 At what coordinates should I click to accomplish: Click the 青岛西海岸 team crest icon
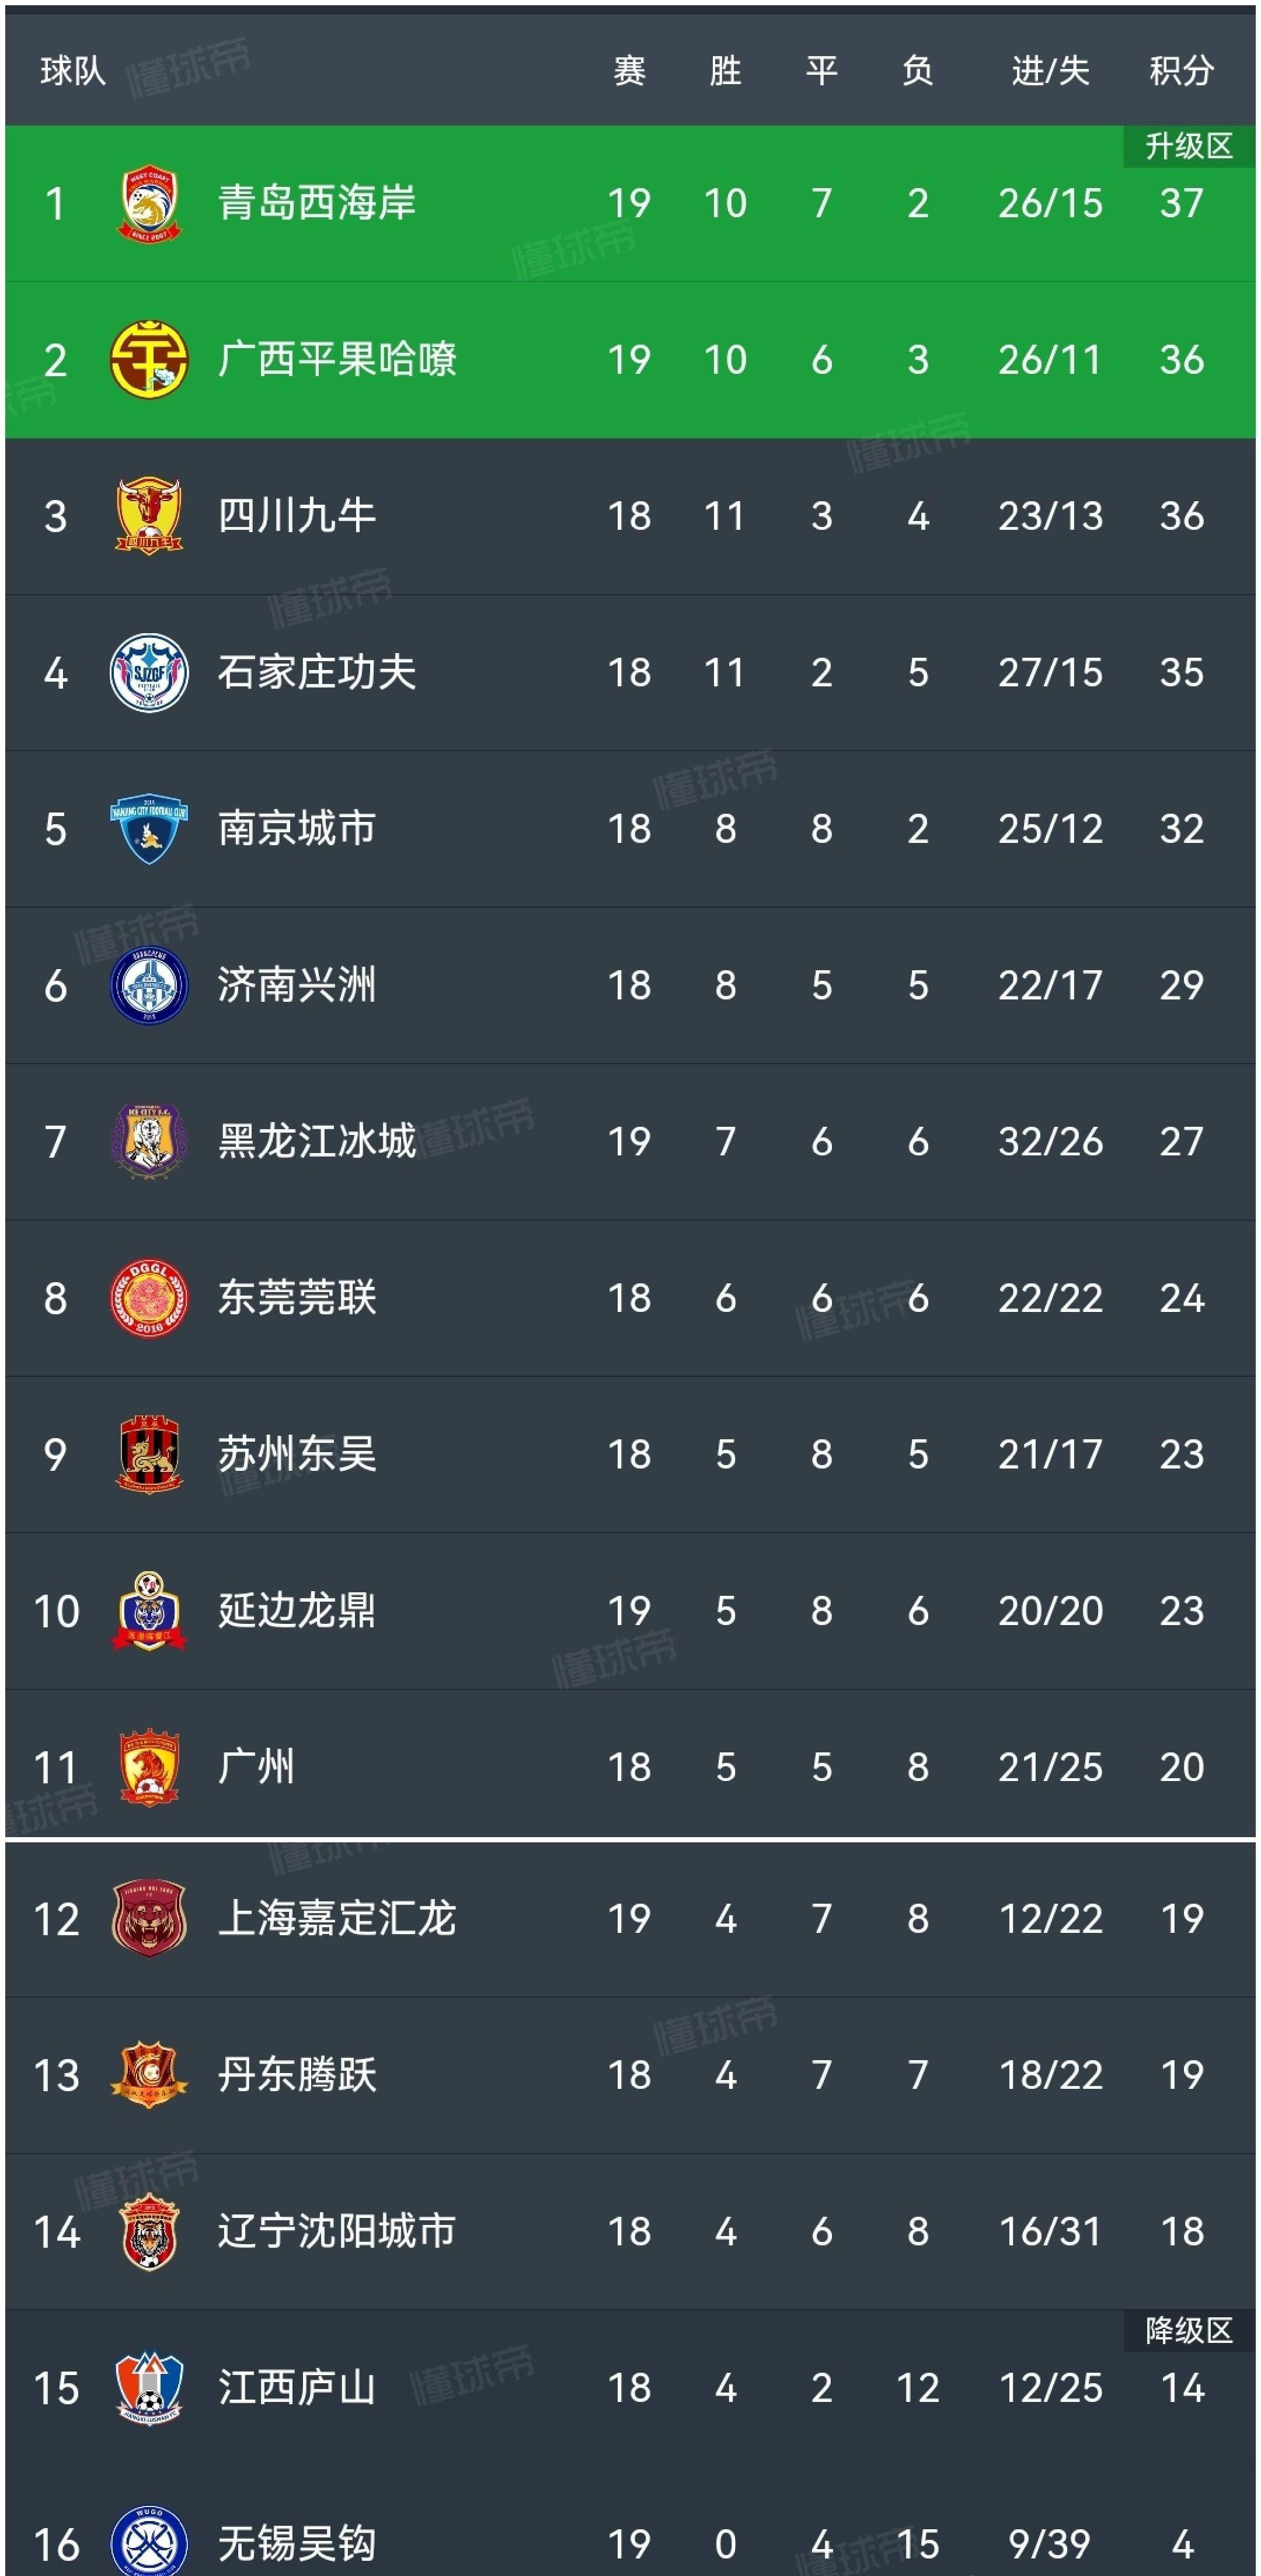tap(149, 204)
